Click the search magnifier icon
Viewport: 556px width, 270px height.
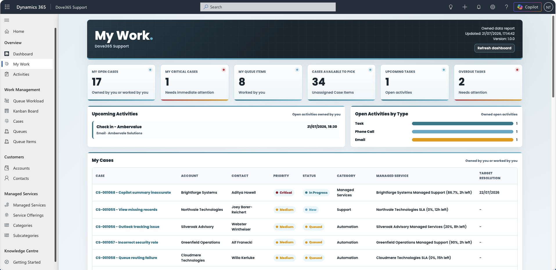(206, 7)
